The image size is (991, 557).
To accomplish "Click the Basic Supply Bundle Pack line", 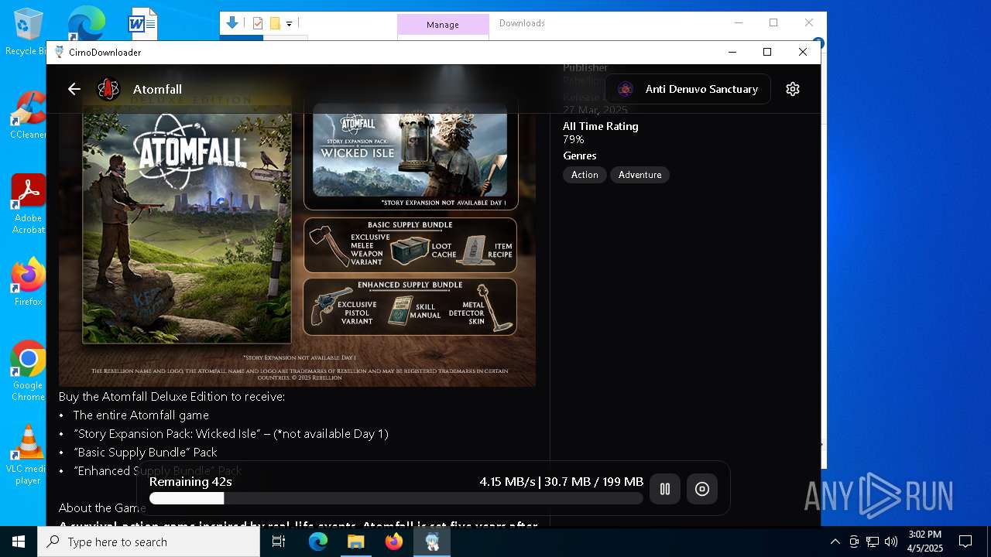I will 146,452.
